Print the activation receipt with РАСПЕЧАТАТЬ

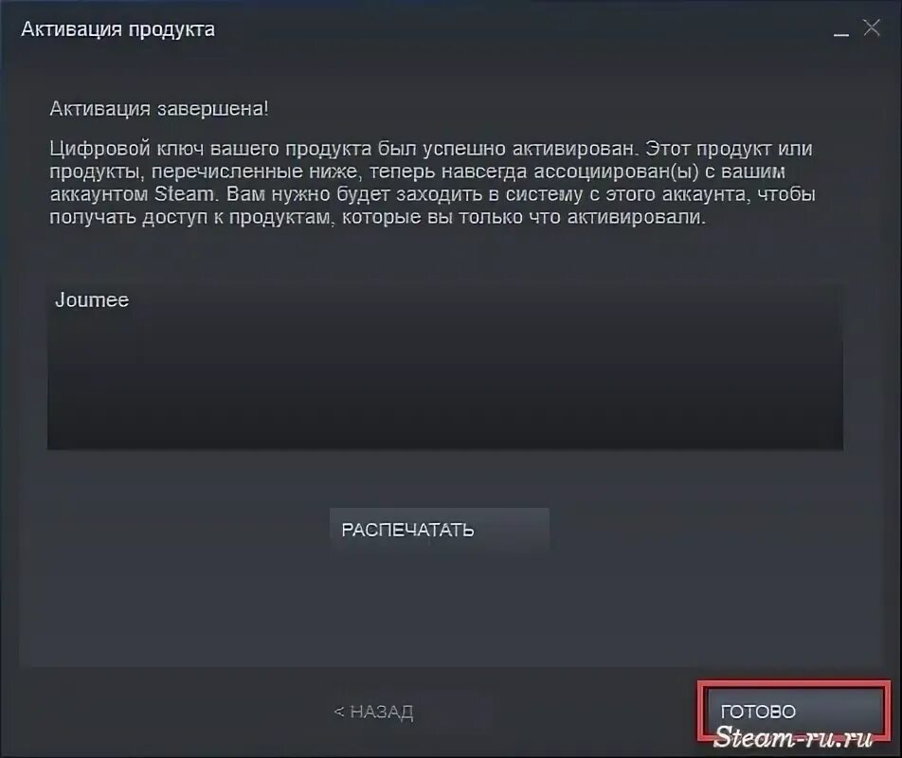(440, 530)
